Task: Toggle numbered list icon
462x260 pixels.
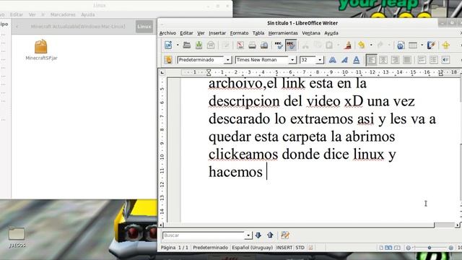Action: [x=422, y=60]
